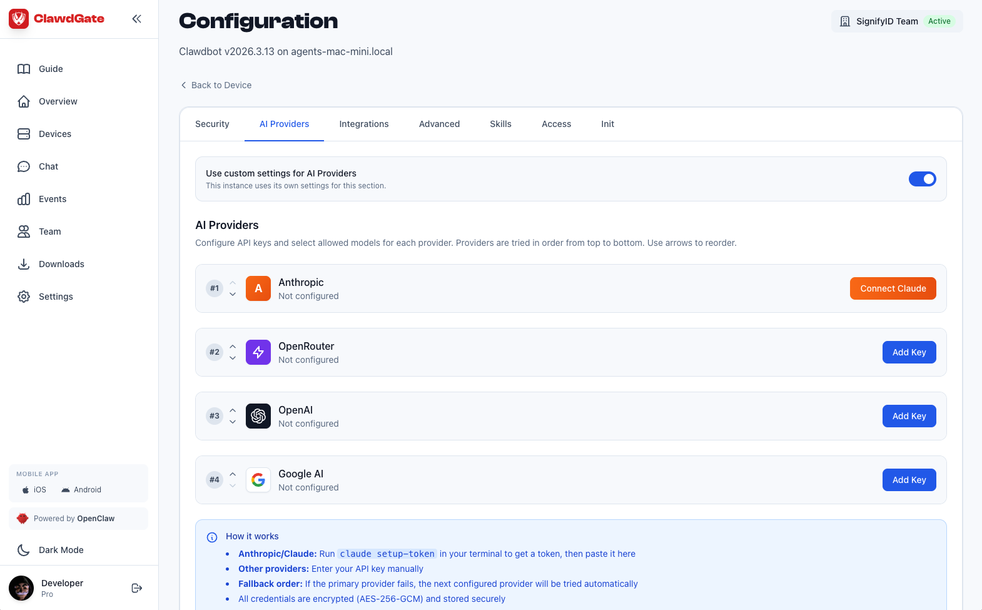
Task: Open the Init tab
Action: [607, 124]
